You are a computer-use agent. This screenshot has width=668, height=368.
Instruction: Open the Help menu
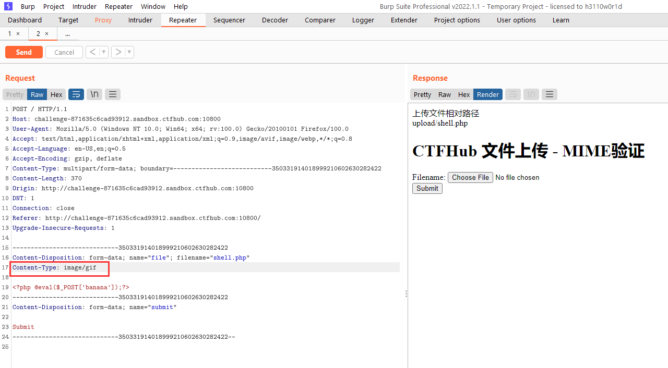coord(181,6)
